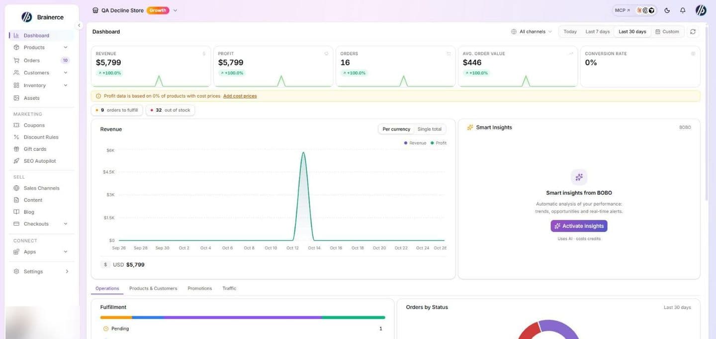Open the All channels dropdown
The height and width of the screenshot is (339, 716).
[x=532, y=32]
